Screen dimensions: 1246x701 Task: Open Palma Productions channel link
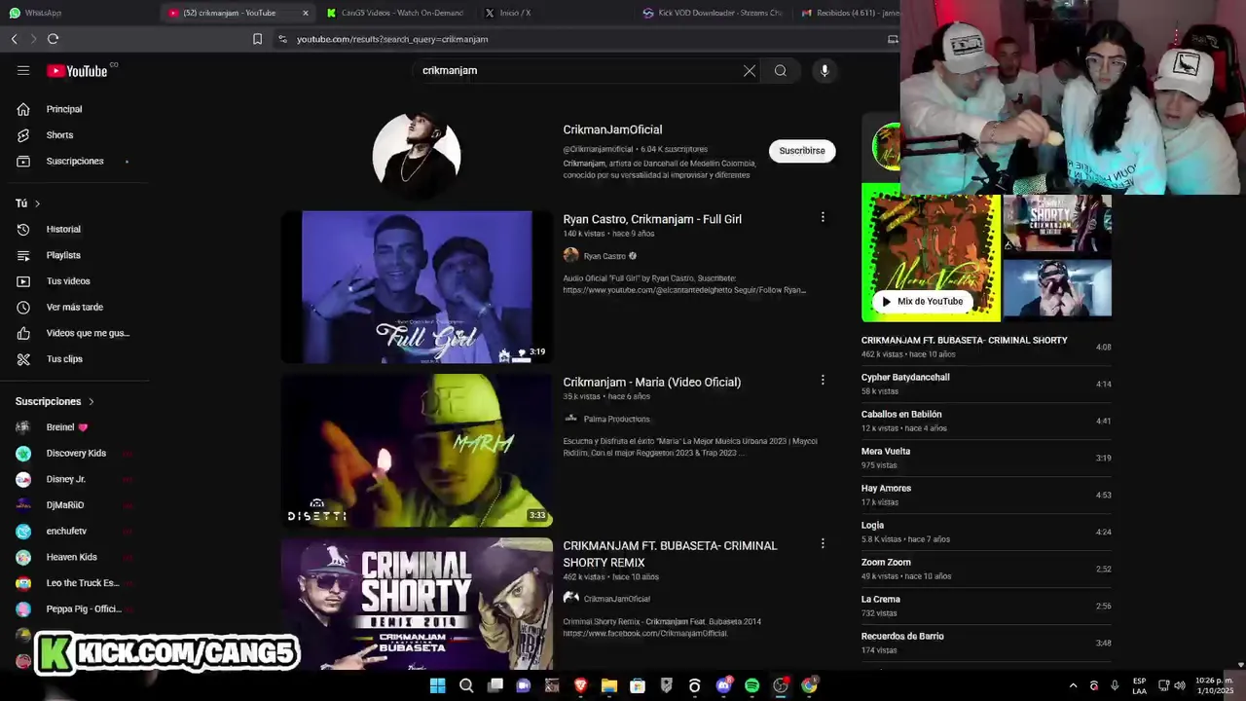[x=616, y=419]
